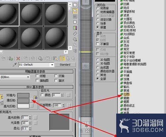This screenshot has height=137, width=166.
Task: Select the 场景 radio button
Action: click(98, 23)
